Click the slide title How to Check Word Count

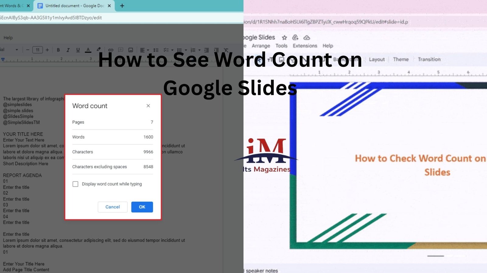420,165
